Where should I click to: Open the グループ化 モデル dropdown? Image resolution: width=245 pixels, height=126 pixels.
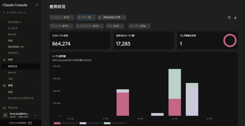click(x=140, y=26)
